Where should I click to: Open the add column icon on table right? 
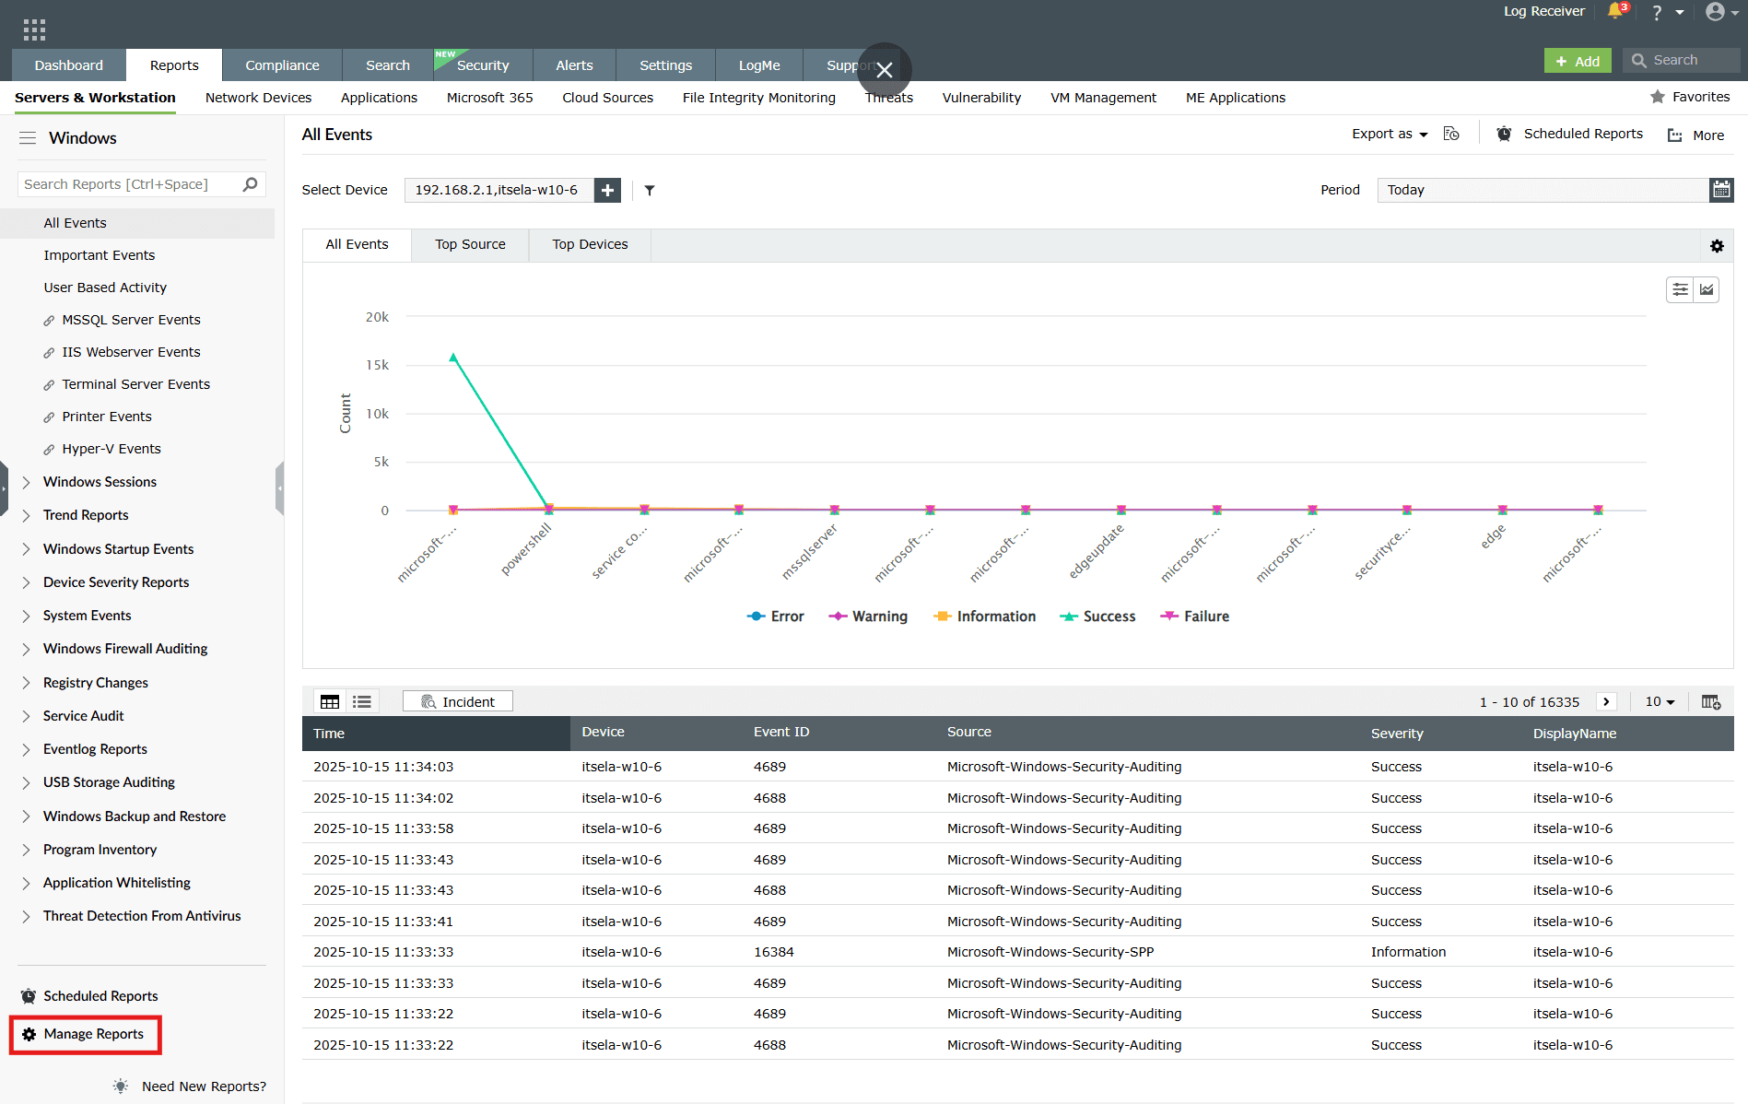point(1711,701)
